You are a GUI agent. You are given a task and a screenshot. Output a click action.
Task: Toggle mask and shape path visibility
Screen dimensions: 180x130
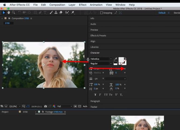pyautogui.click(x=28, y=106)
